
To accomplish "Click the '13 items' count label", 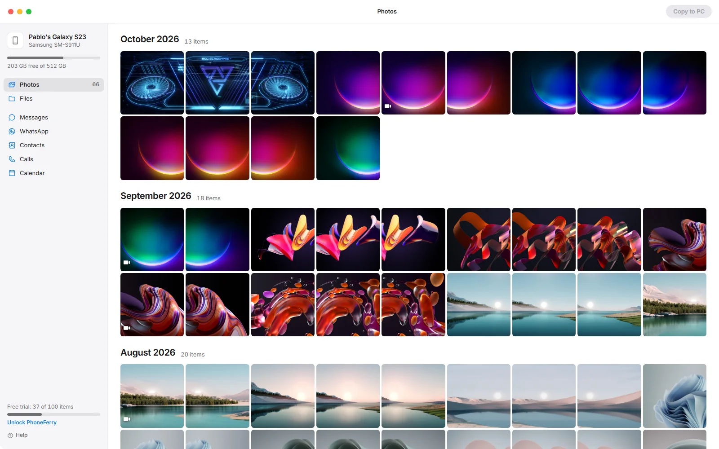I will [196, 42].
